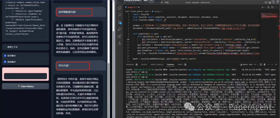Maximize the panel with chevron up
Image resolution: width=280 pixels, height=118 pixels.
[x=272, y=64]
